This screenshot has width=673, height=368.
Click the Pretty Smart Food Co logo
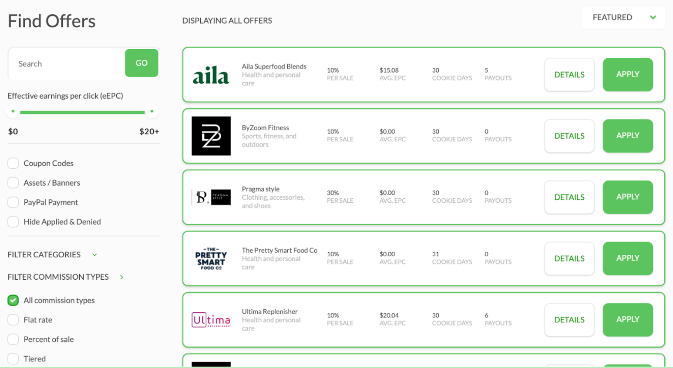pyautogui.click(x=211, y=258)
